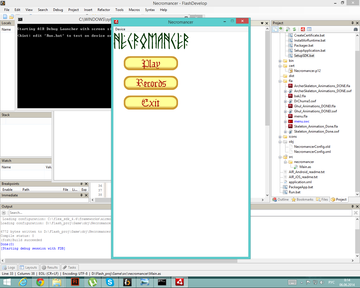Screen dimensions: 360x288
Task: Open the Macros menu
Action: click(134, 10)
